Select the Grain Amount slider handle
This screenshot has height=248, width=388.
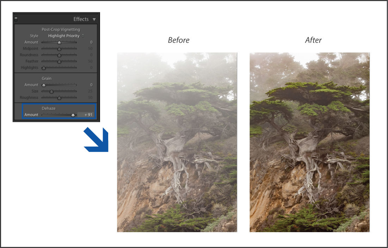point(43,85)
